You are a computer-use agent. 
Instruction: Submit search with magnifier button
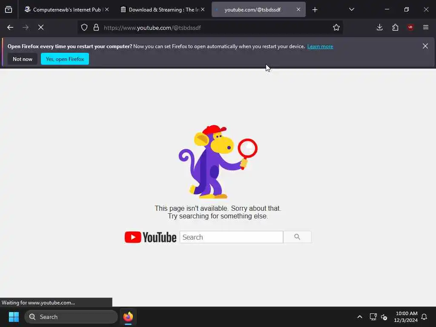pyautogui.click(x=297, y=237)
